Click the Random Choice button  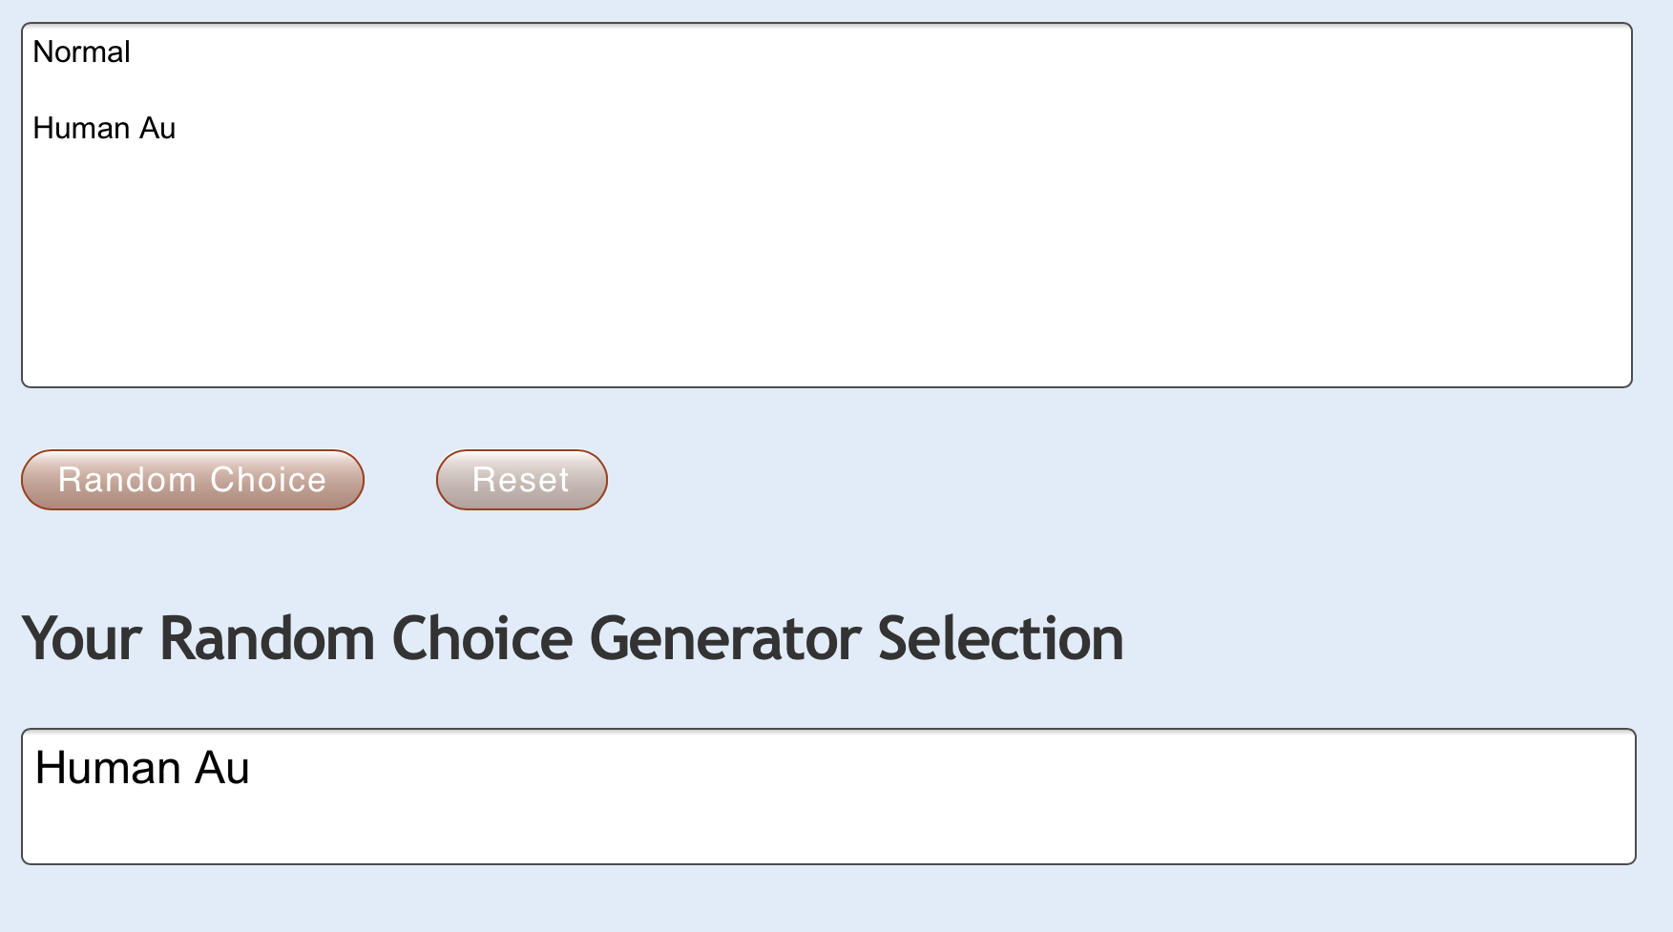(192, 480)
